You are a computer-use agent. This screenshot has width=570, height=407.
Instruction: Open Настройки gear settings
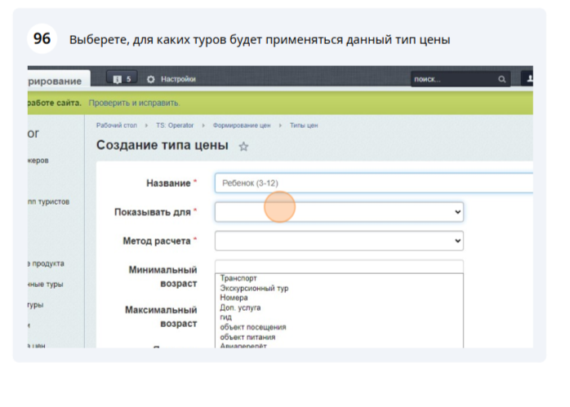tap(151, 79)
